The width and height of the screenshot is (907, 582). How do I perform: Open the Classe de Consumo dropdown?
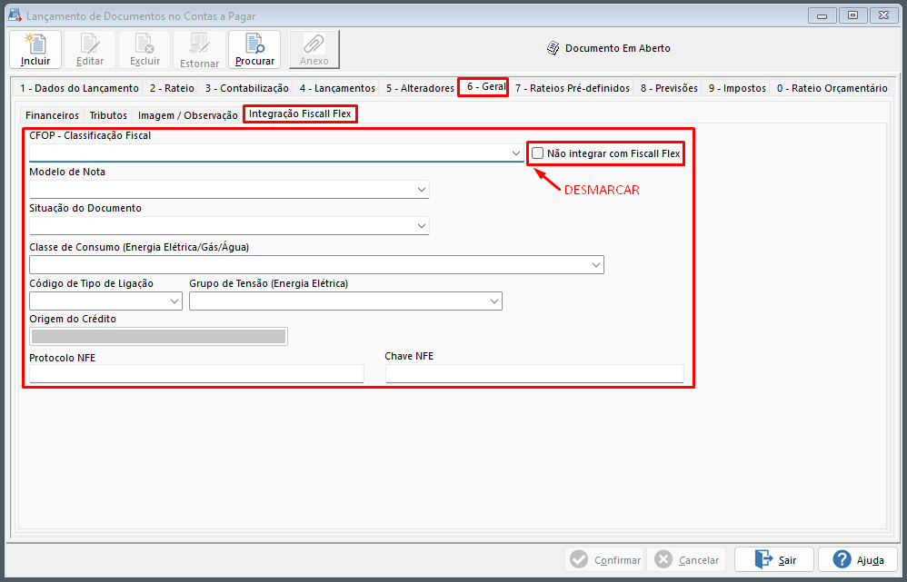596,265
